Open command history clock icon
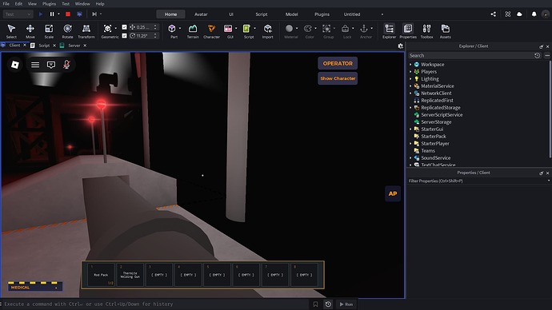 click(328, 304)
